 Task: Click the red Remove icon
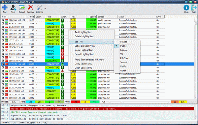(x=31, y=8)
